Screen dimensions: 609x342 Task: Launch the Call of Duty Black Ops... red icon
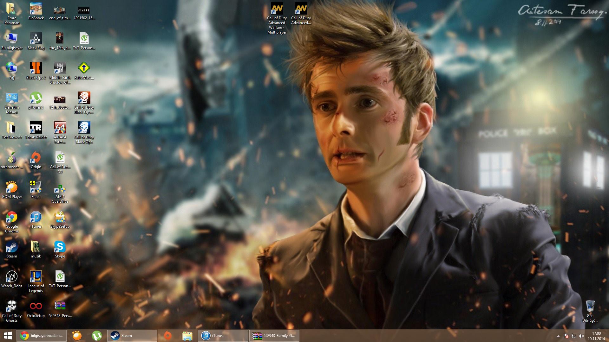(84, 103)
